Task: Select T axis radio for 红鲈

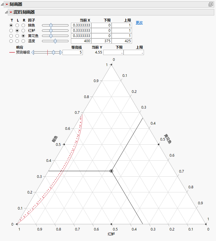Action: [11, 31]
